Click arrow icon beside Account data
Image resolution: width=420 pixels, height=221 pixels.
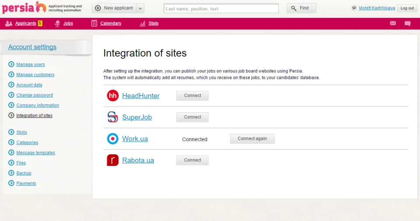click(x=11, y=85)
